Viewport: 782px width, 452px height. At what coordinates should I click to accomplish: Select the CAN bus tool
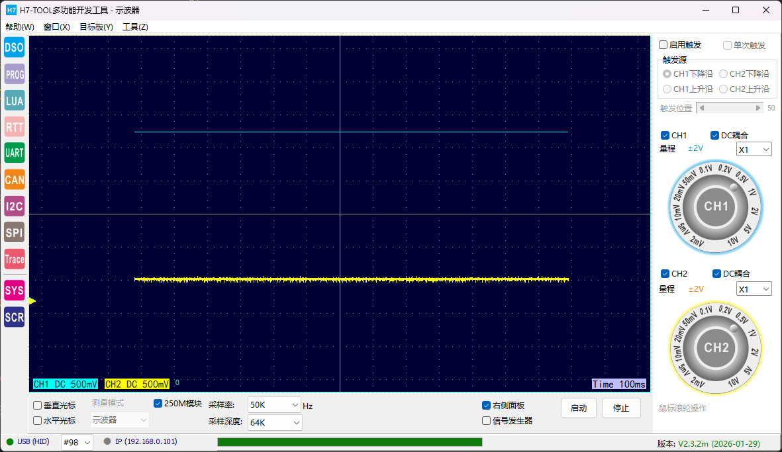pos(14,179)
